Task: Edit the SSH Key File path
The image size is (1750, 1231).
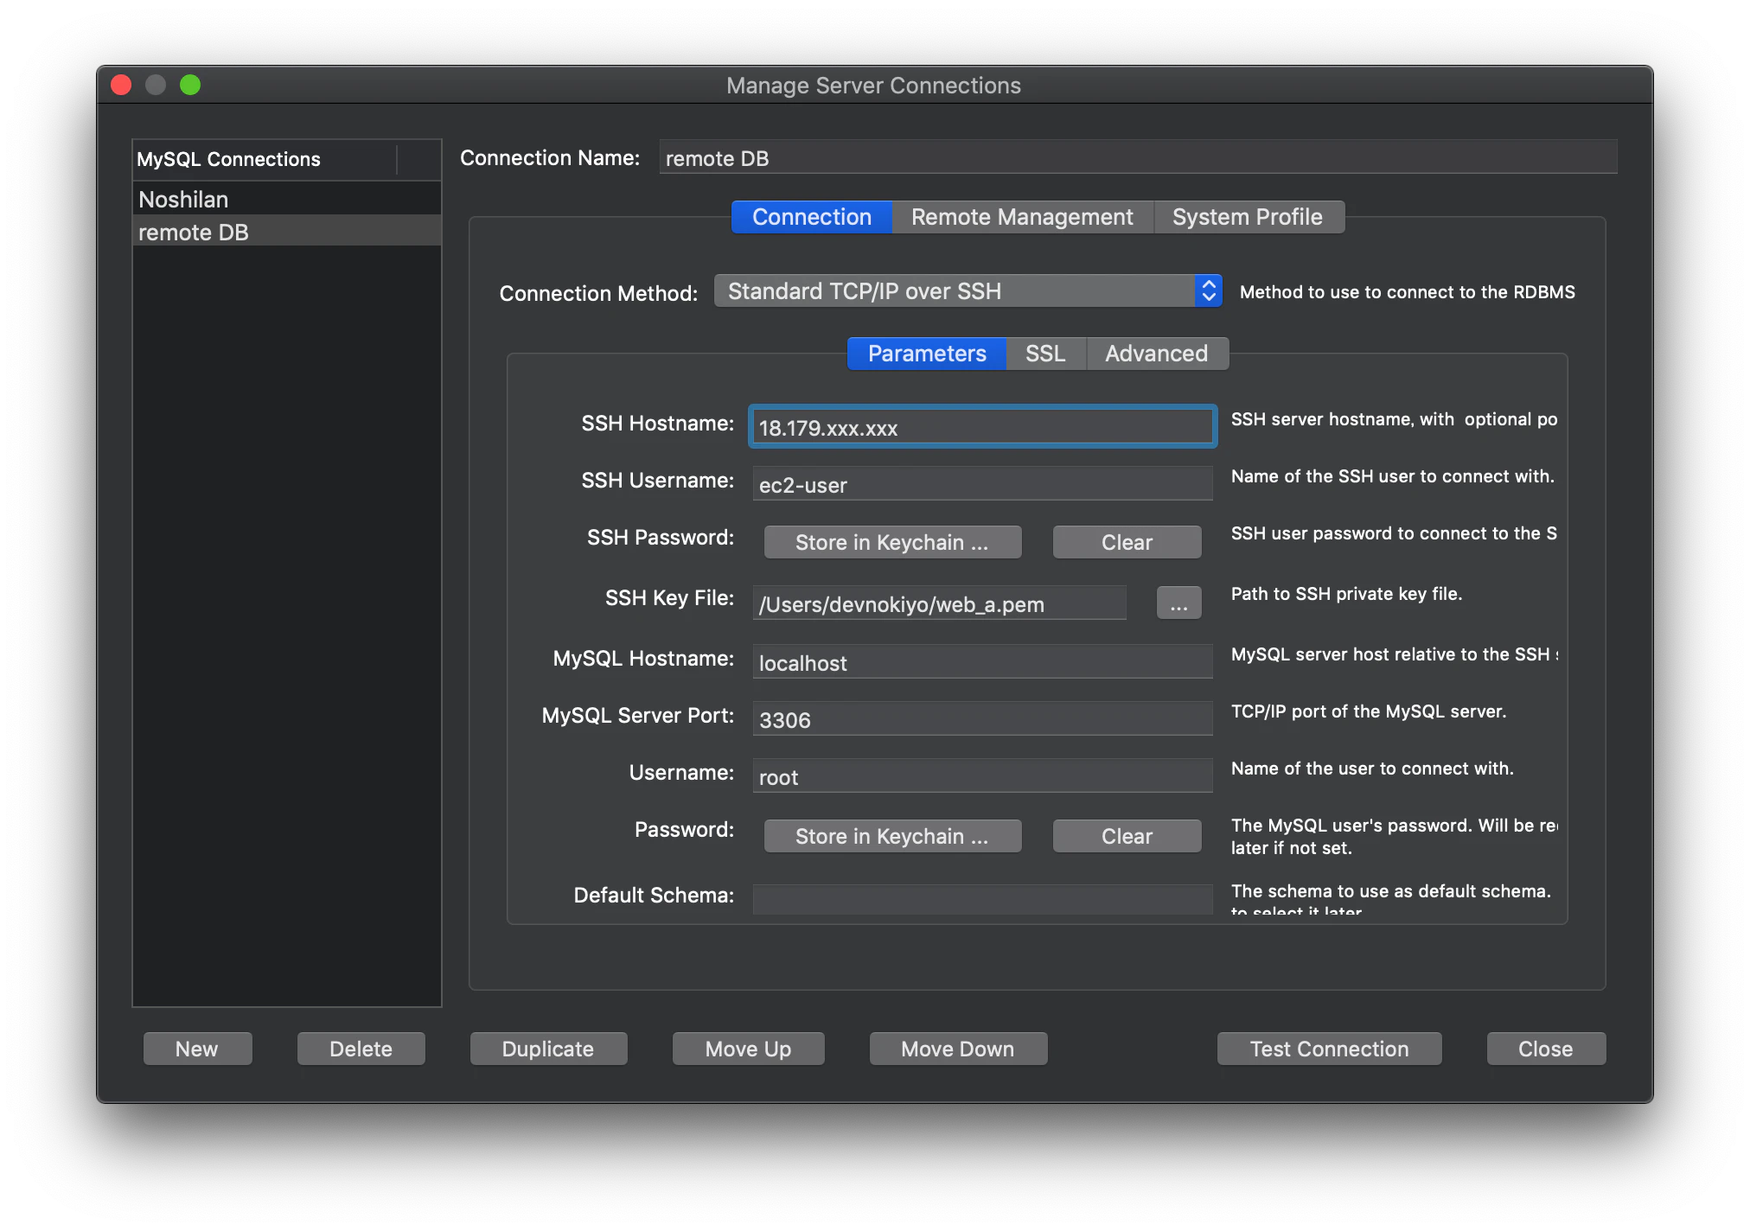Action: coord(939,603)
